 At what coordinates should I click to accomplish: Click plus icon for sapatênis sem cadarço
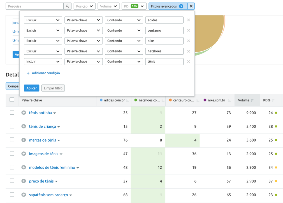[24, 195]
